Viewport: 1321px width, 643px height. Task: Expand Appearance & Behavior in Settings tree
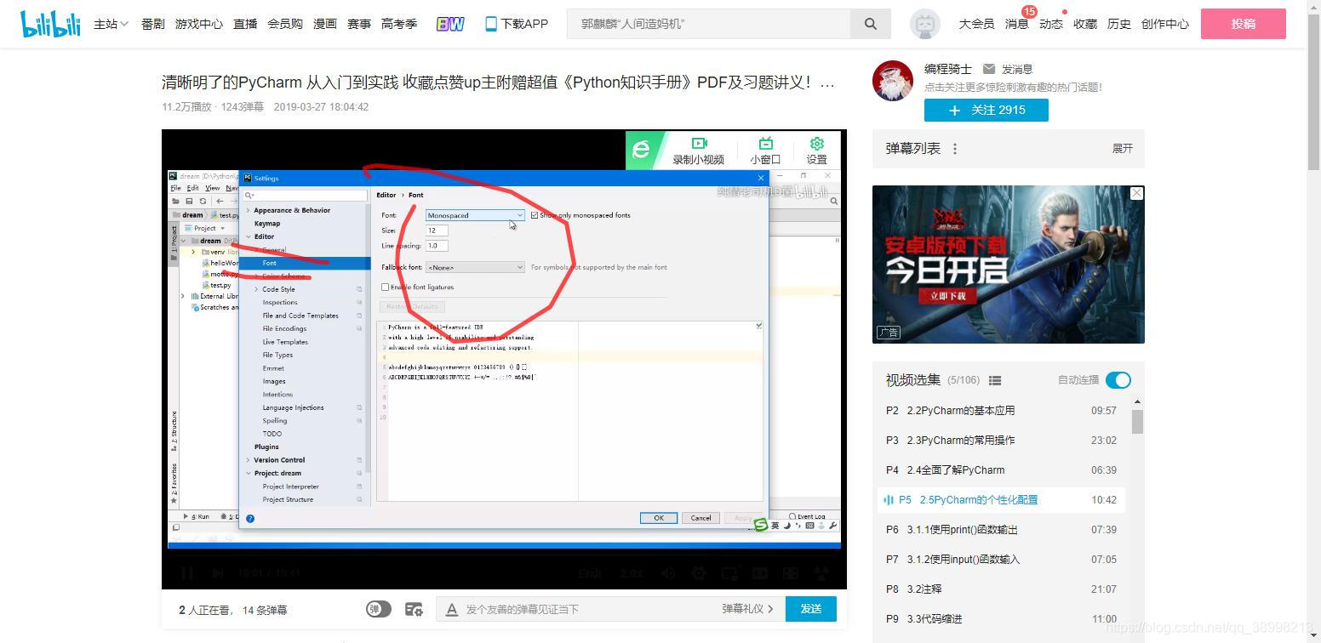[249, 210]
